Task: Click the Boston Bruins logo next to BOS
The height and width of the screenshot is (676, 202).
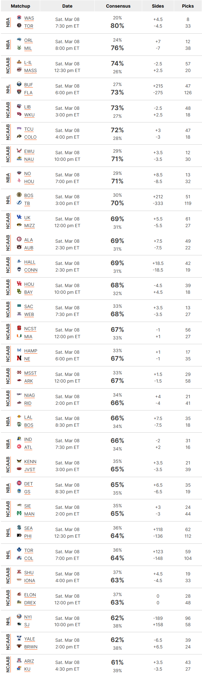Action: click(x=19, y=195)
